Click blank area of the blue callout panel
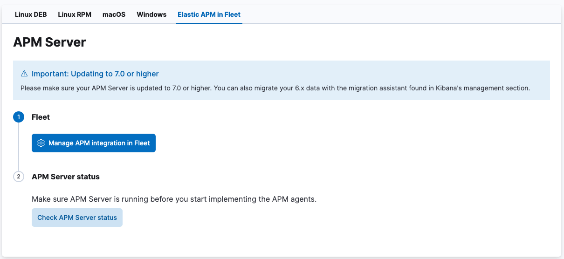Screen dimensions: 564x259 (373, 74)
